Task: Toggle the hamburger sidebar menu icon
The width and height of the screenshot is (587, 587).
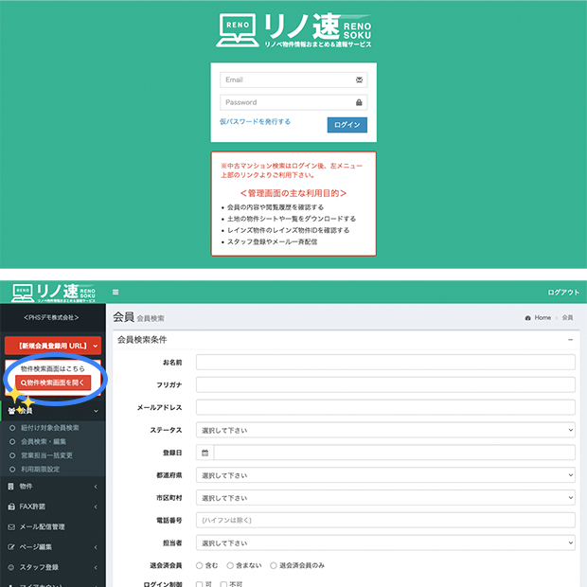Action: pyautogui.click(x=116, y=292)
